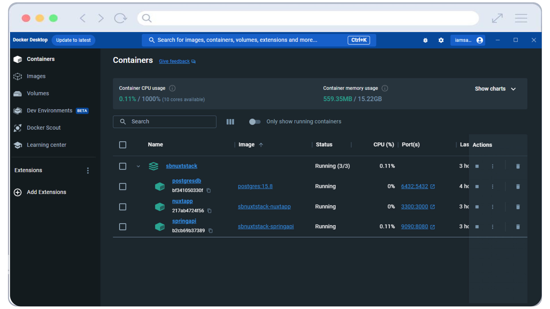Delete the postgresdb container

coord(518,187)
